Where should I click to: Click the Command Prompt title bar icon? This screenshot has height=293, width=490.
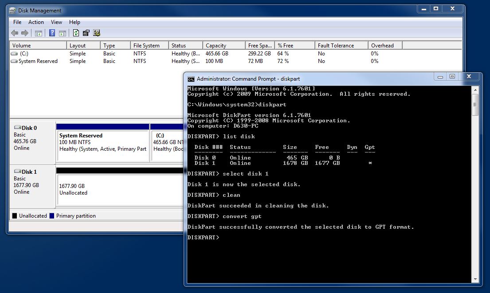tap(191, 79)
